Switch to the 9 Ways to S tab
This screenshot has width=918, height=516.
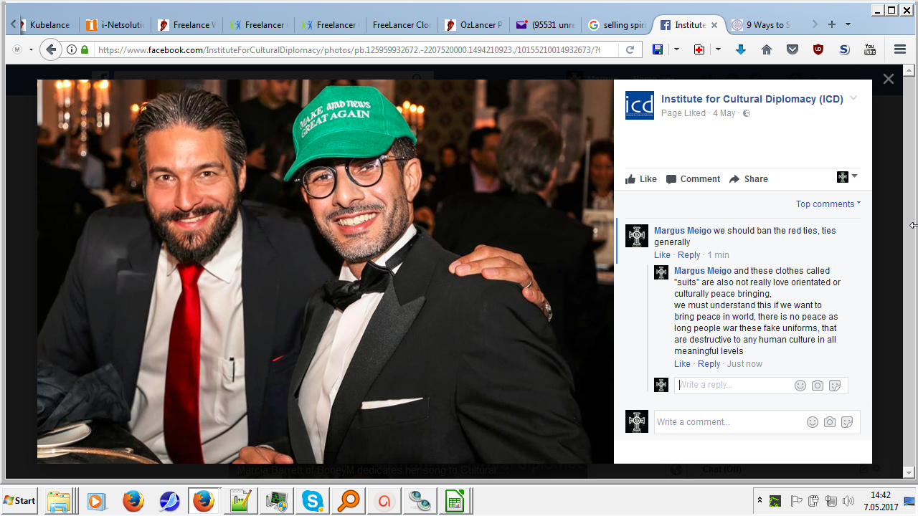coord(761,25)
